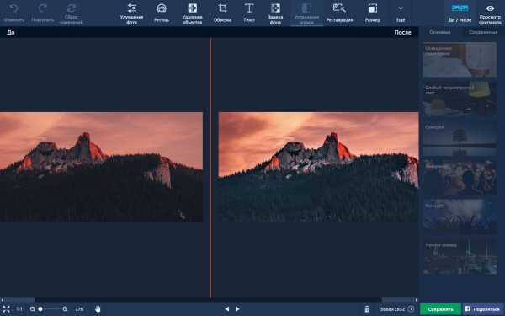
Task: Click the zoom out magnifier icon
Action: click(32, 309)
